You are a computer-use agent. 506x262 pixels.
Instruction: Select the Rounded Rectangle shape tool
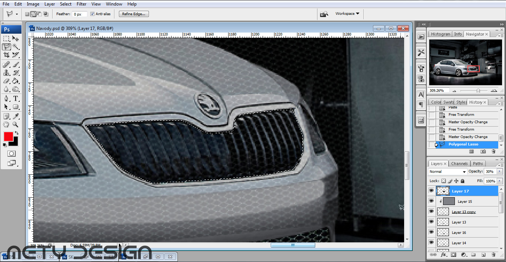click(x=16, y=107)
